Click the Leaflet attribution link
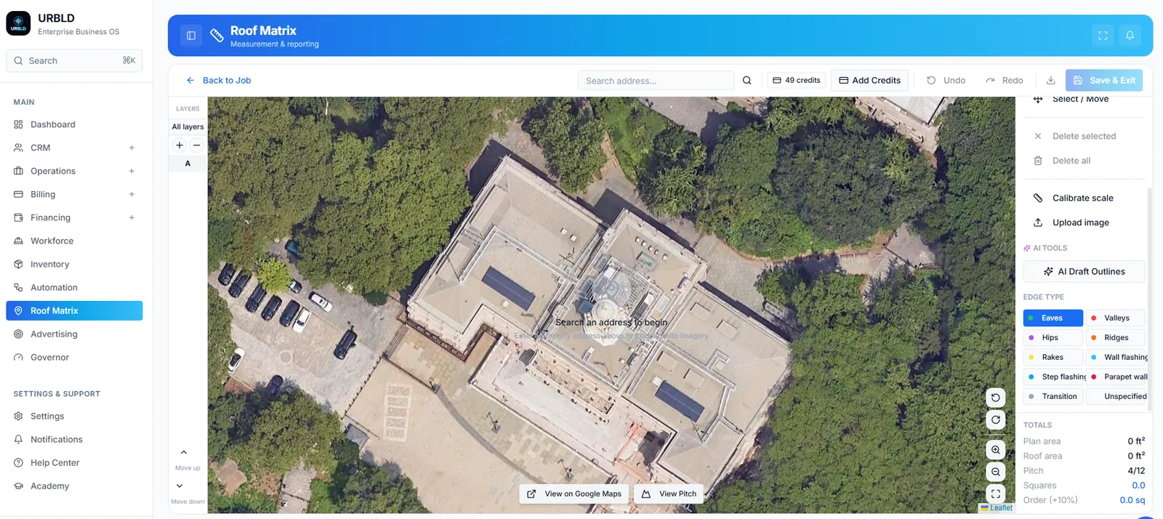The image size is (1163, 519). 1001,508
